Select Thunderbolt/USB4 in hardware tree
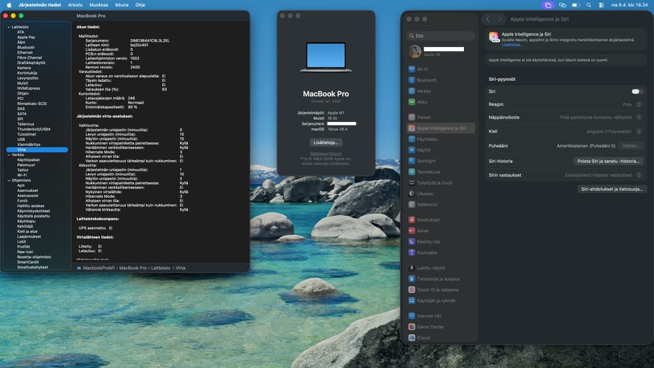 [x=34, y=129]
